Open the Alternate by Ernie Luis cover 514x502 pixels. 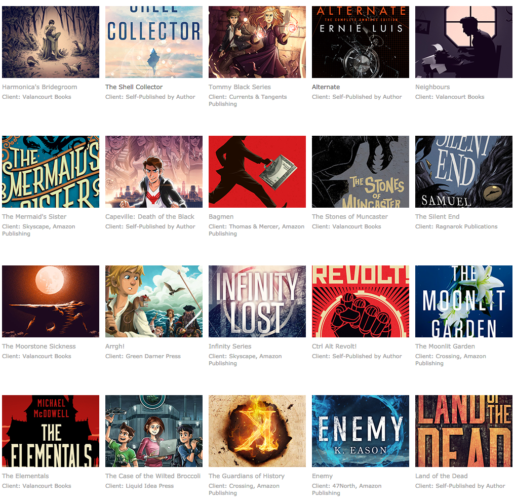point(360,42)
